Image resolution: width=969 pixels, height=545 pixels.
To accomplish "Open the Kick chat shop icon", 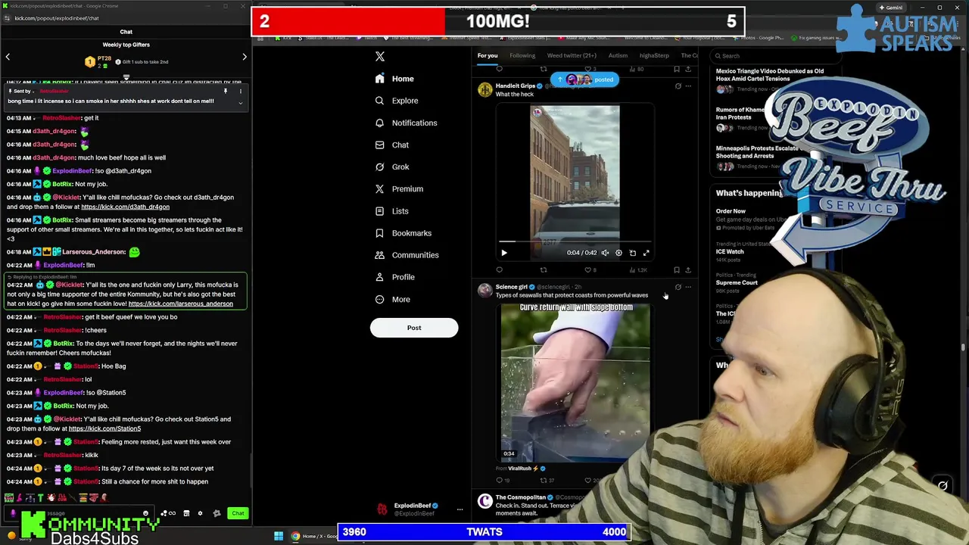I will 186,513.
